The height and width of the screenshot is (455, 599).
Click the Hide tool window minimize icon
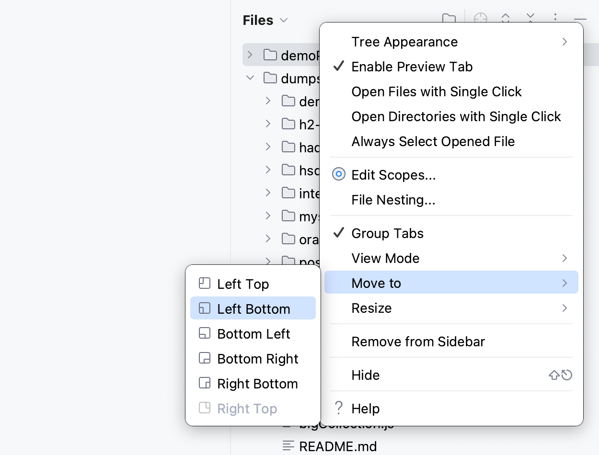coord(579,18)
